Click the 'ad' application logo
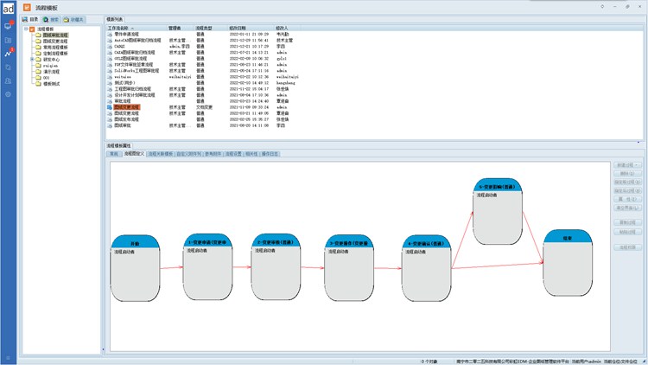The height and width of the screenshot is (365, 648). tap(8, 7)
